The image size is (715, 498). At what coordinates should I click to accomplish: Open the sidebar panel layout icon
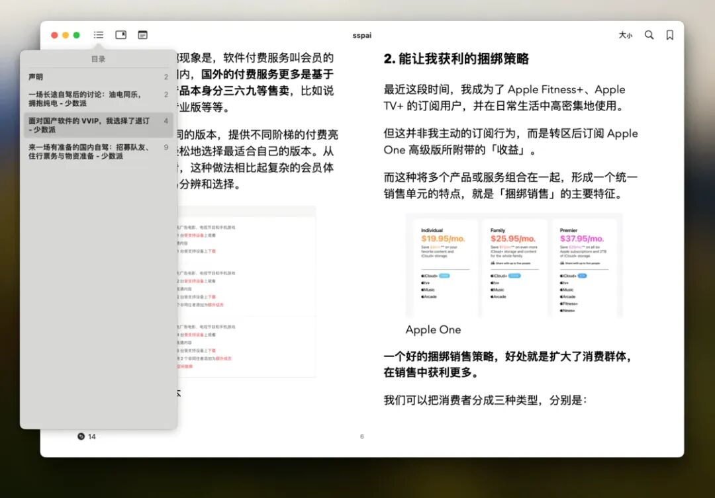[x=121, y=35]
